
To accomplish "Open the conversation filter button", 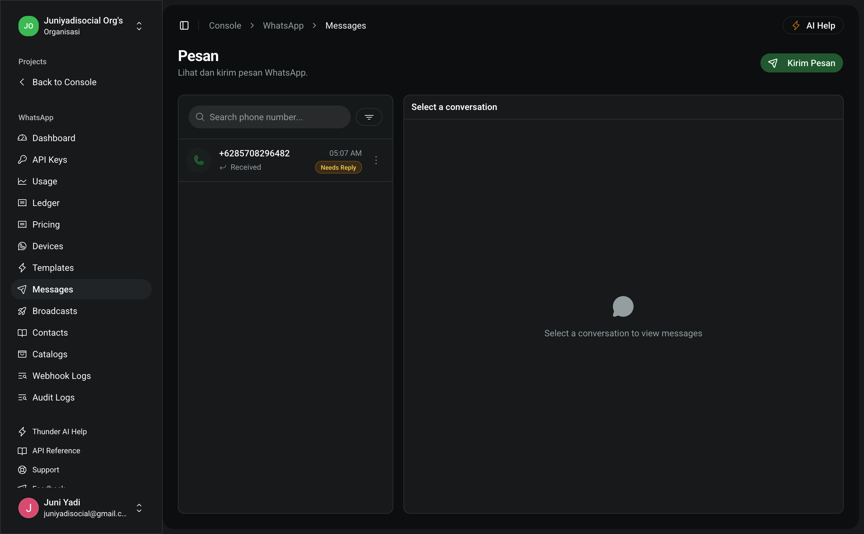I will [369, 117].
